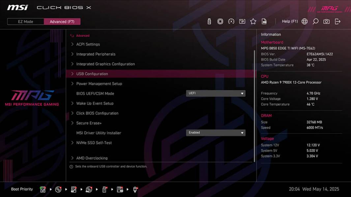Viewport: 351px width, 197px height.
Task: Open language globe icon
Action: pos(305,21)
